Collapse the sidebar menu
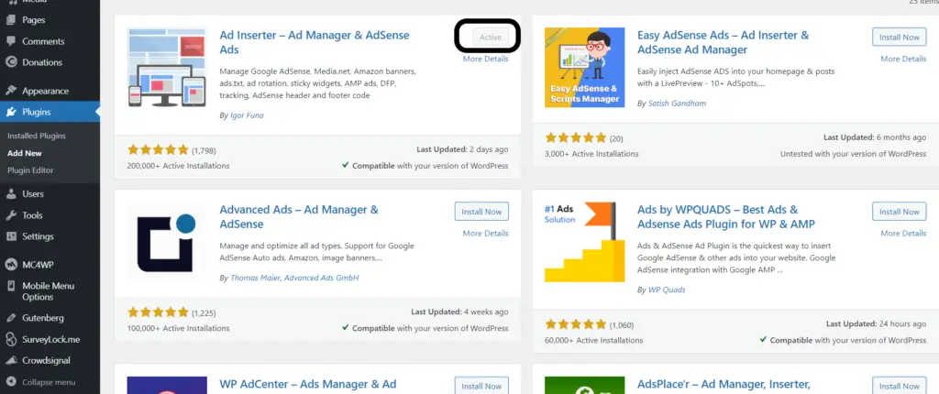Screen dimensions: 939x394 50,382
